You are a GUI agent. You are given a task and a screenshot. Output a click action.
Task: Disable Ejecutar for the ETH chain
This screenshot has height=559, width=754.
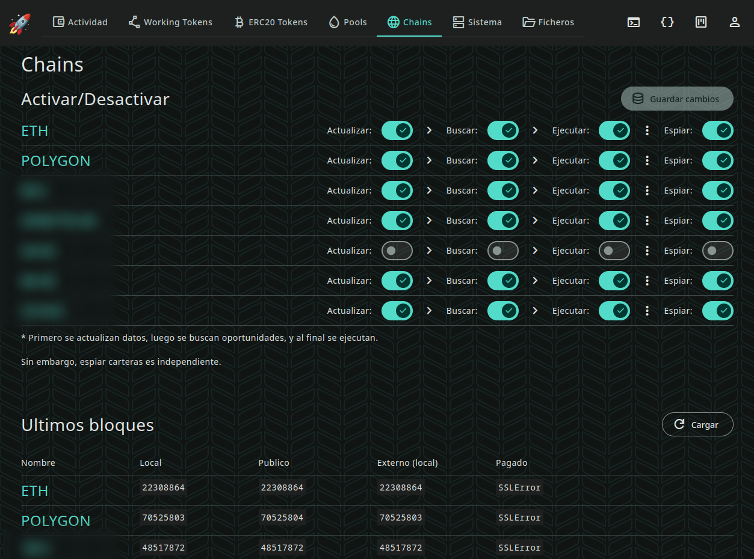pos(614,130)
